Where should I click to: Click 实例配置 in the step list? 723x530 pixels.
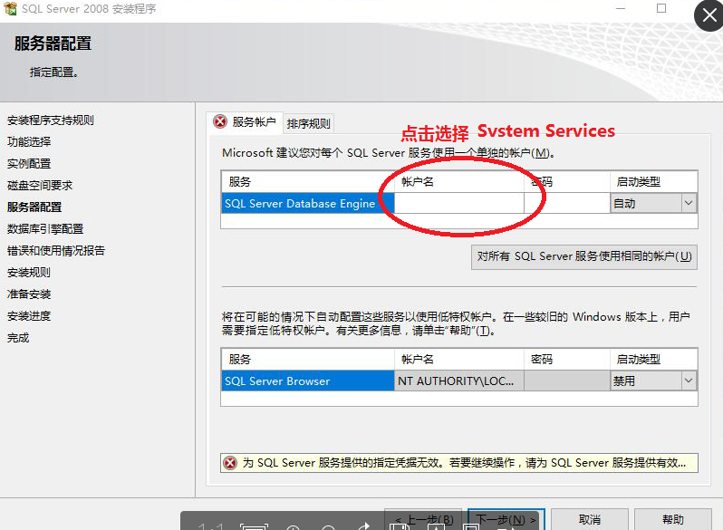click(29, 163)
